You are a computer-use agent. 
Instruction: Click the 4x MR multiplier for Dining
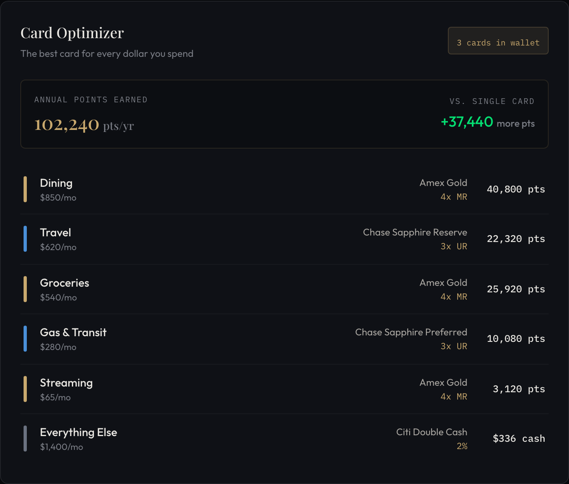click(454, 197)
